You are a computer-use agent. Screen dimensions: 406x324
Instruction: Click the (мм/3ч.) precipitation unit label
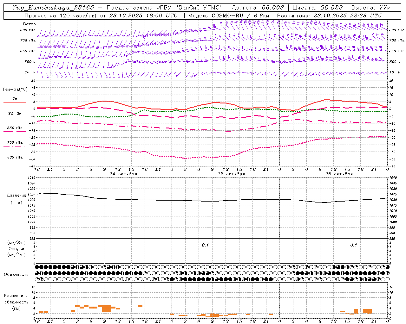tap(16, 243)
